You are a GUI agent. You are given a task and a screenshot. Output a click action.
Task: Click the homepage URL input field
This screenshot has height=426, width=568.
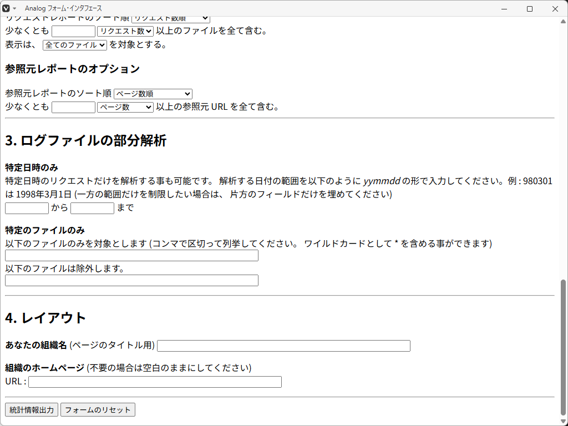[x=155, y=382]
